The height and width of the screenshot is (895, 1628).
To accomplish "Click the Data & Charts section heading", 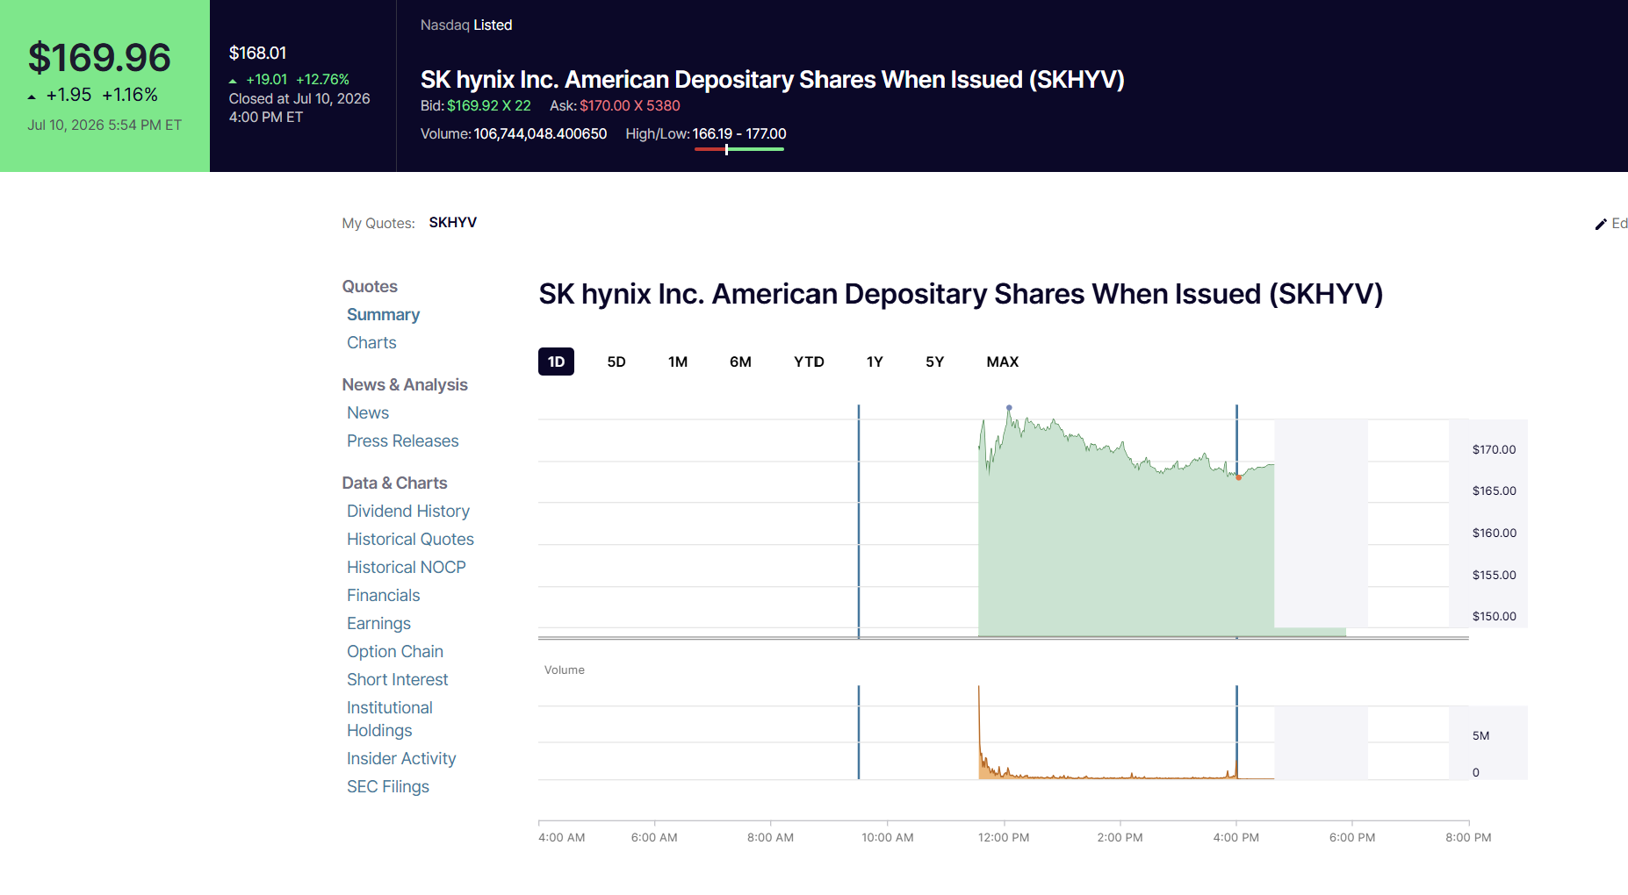I will (x=394, y=483).
